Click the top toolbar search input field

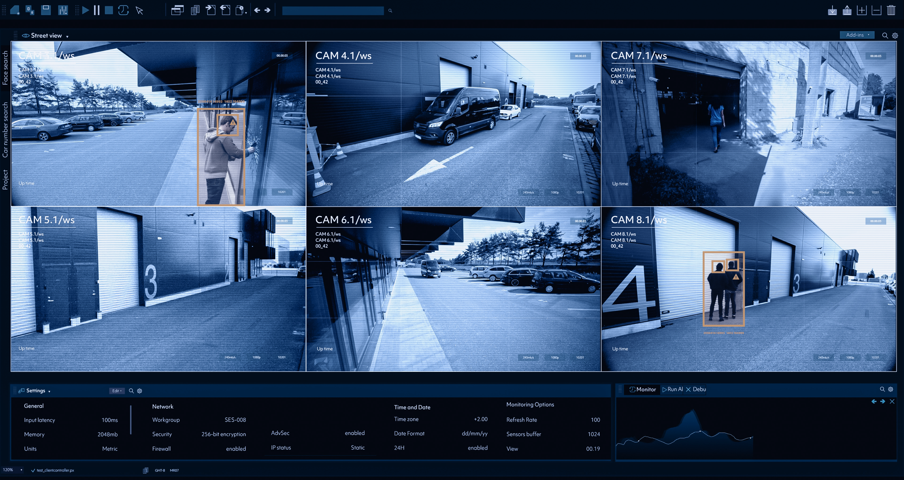coord(333,10)
